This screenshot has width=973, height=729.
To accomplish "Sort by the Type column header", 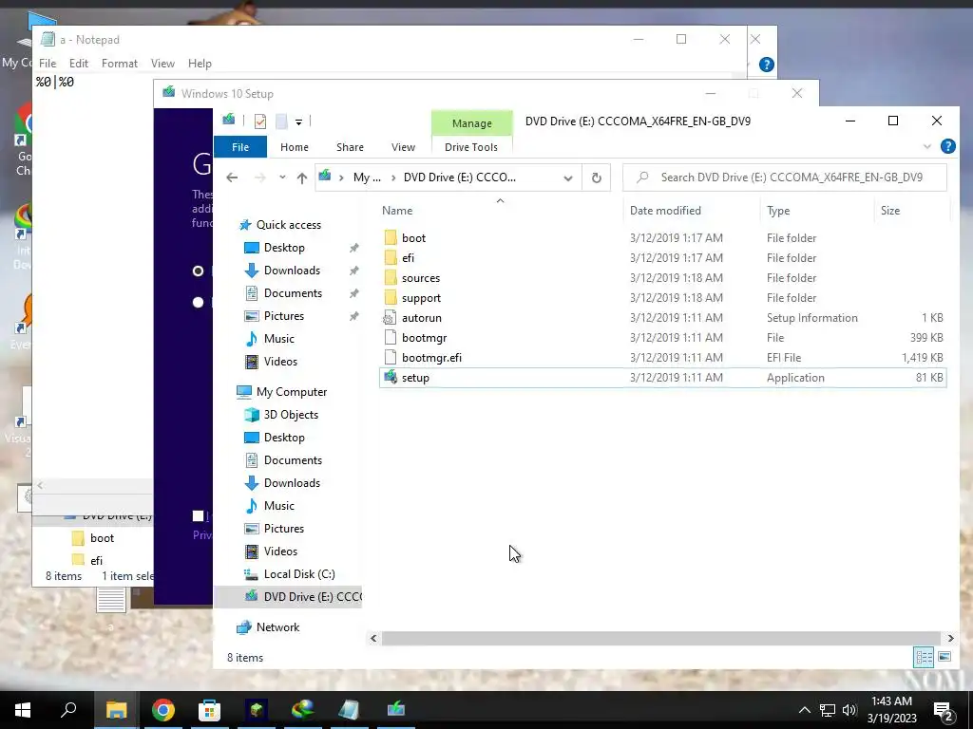I will pyautogui.click(x=816, y=210).
